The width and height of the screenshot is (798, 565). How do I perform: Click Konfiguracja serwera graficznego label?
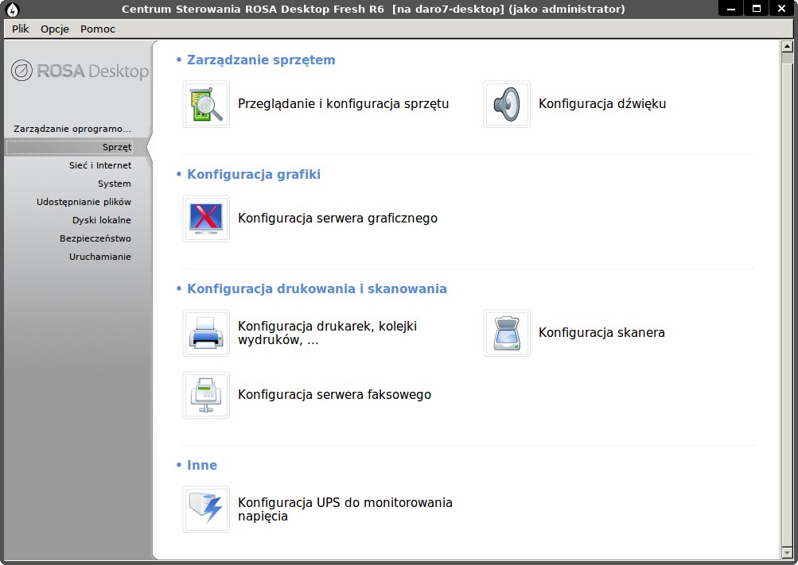point(338,219)
